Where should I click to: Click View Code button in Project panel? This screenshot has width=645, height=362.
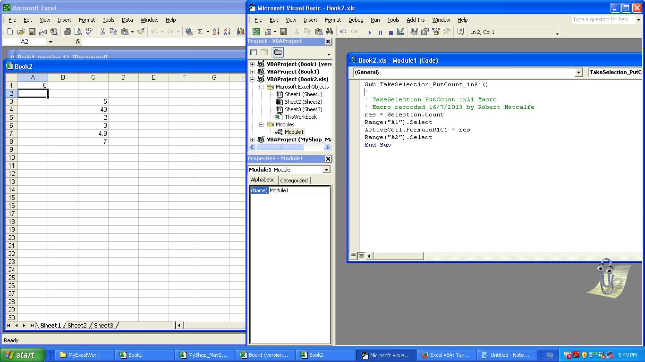pyautogui.click(x=254, y=52)
